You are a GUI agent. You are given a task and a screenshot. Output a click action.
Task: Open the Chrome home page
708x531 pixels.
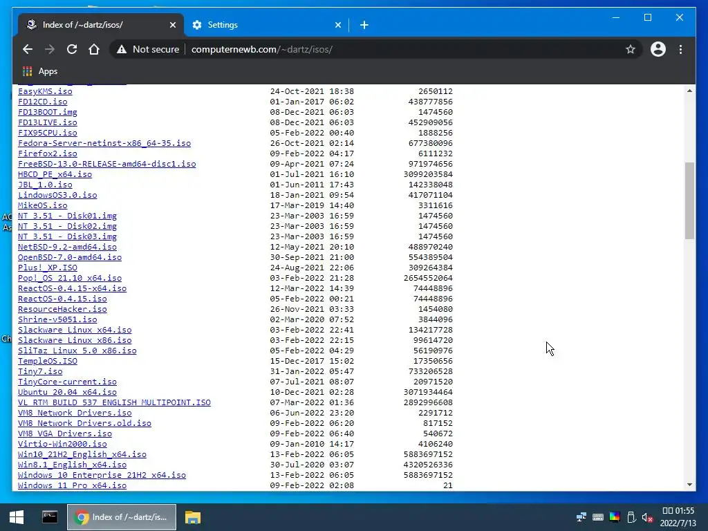pos(94,49)
